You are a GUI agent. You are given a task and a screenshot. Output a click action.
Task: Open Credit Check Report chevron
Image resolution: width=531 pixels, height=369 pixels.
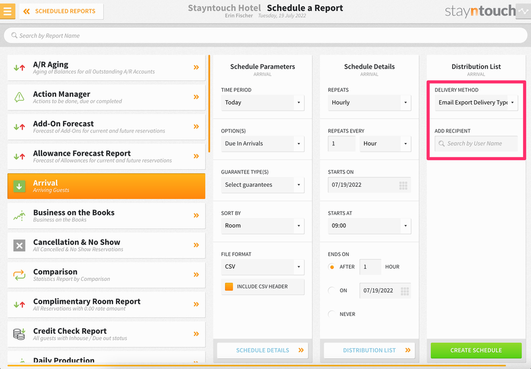click(x=196, y=334)
